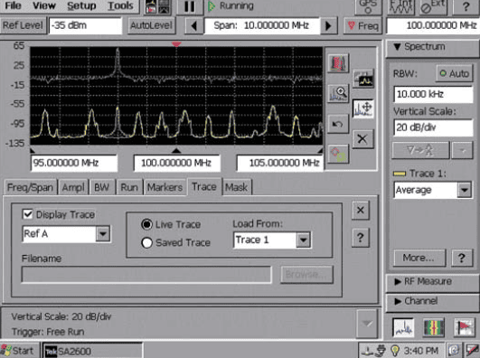Click the GPS status icon
This screenshot has width=480, height=358.
(368, 6)
